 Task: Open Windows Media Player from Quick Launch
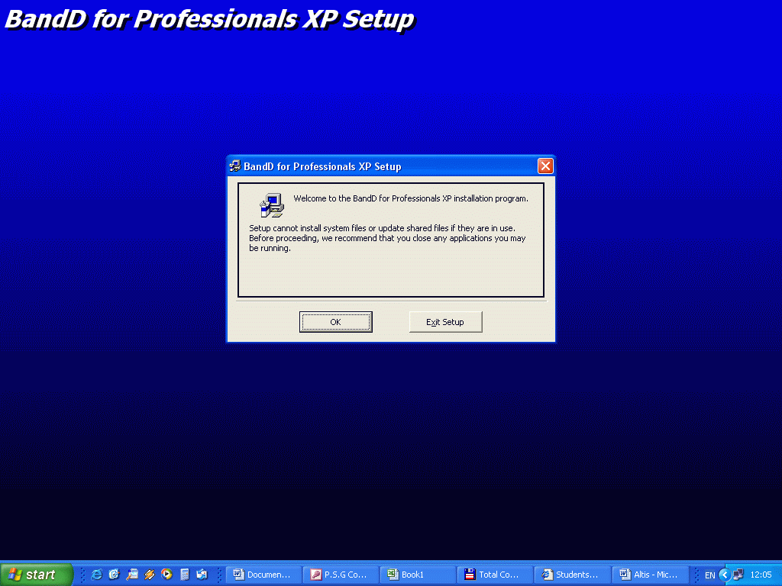166,575
